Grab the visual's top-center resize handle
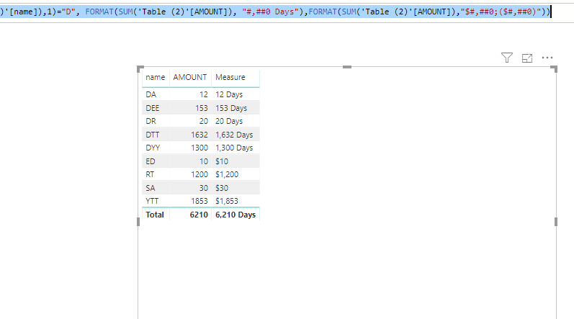574x319 pixels. 347,67
